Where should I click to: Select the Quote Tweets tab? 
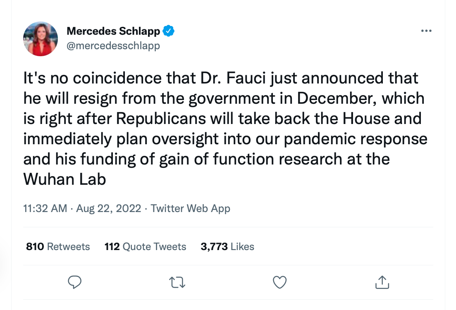click(145, 246)
